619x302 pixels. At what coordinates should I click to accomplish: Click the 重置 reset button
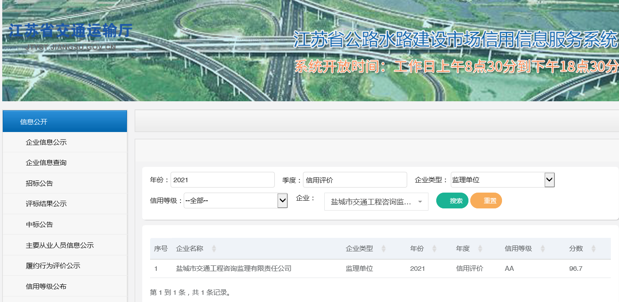(486, 200)
